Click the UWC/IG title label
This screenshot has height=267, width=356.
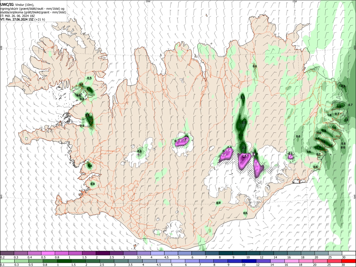point(6,4)
